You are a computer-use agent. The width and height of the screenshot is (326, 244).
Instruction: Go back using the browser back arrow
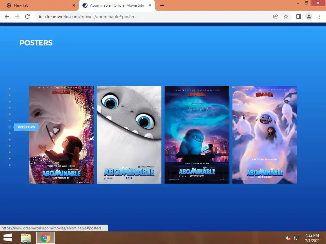[x=7, y=17]
